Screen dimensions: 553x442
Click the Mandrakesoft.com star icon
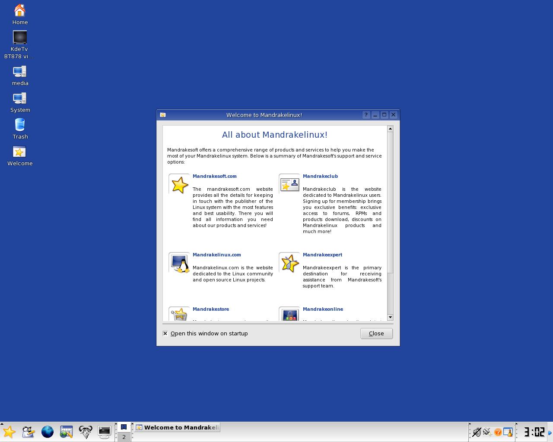tap(179, 185)
